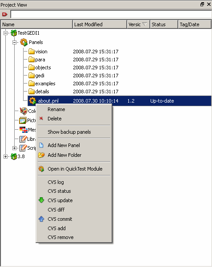Expand the Scripts tree node
The height and width of the screenshot is (267, 212).
tap(15, 148)
